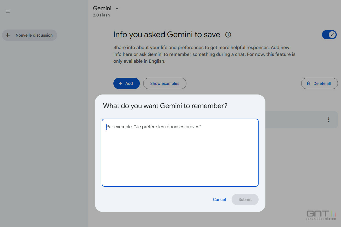Open the hamburger main menu
Image resolution: width=341 pixels, height=227 pixels.
tap(8, 11)
